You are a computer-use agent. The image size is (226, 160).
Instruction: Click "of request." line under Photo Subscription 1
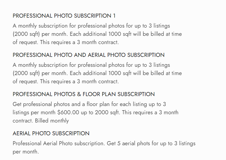(x=25, y=42)
